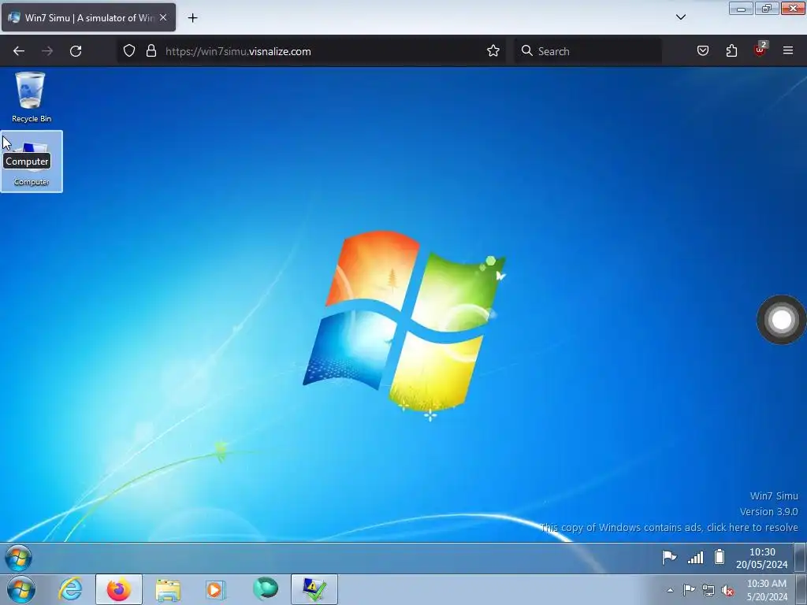Save page to Pocket

coord(703,51)
